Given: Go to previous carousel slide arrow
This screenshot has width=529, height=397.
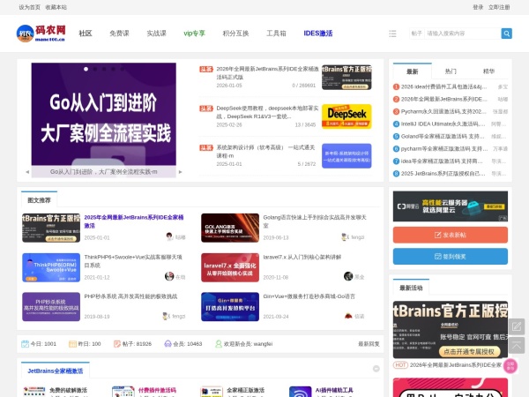Looking at the screenshot, I should point(26,171).
